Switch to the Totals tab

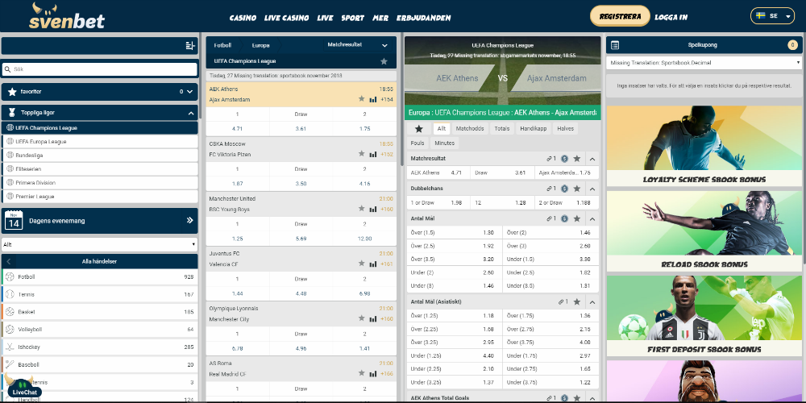tap(501, 128)
